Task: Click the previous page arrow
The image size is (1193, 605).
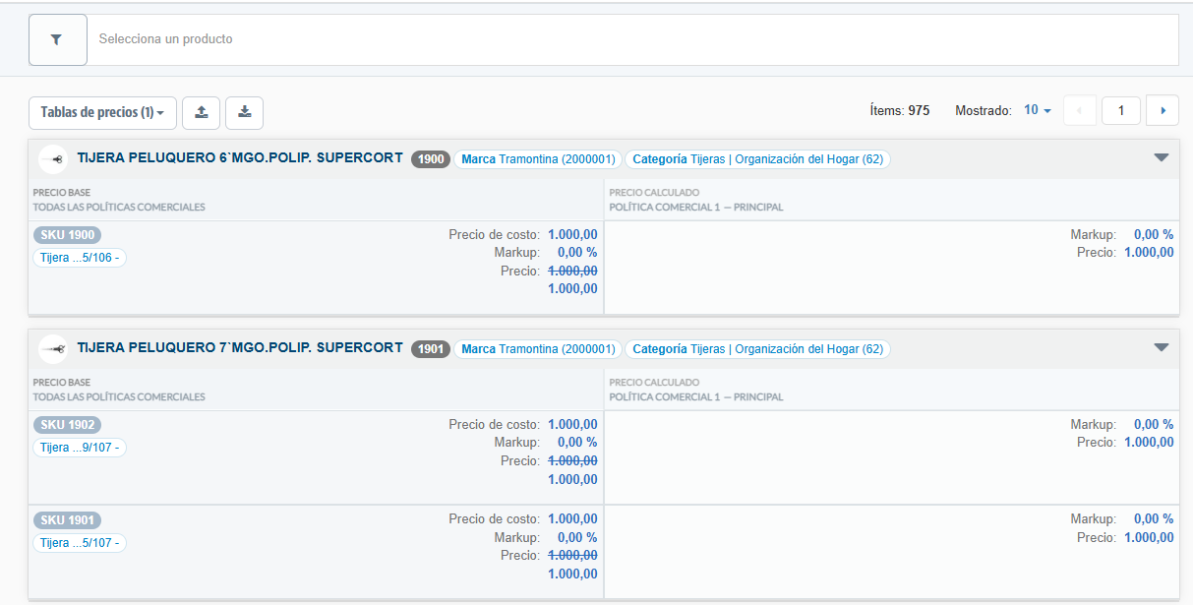Action: 1079,111
